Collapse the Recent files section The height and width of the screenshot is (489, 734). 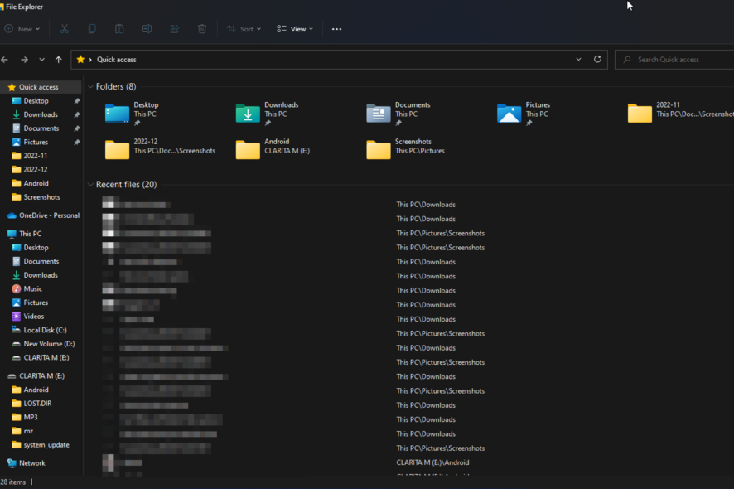click(x=91, y=184)
